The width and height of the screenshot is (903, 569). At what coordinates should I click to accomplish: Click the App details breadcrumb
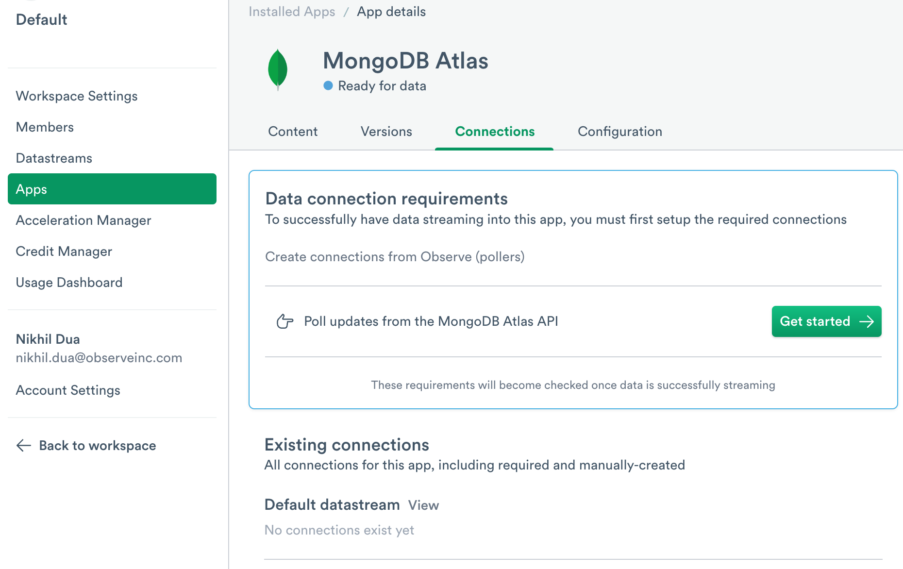pyautogui.click(x=391, y=12)
